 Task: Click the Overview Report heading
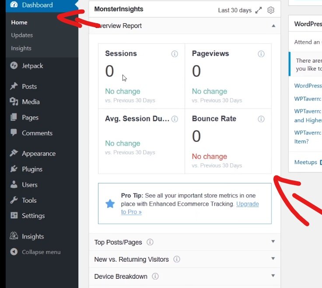pyautogui.click(x=118, y=26)
